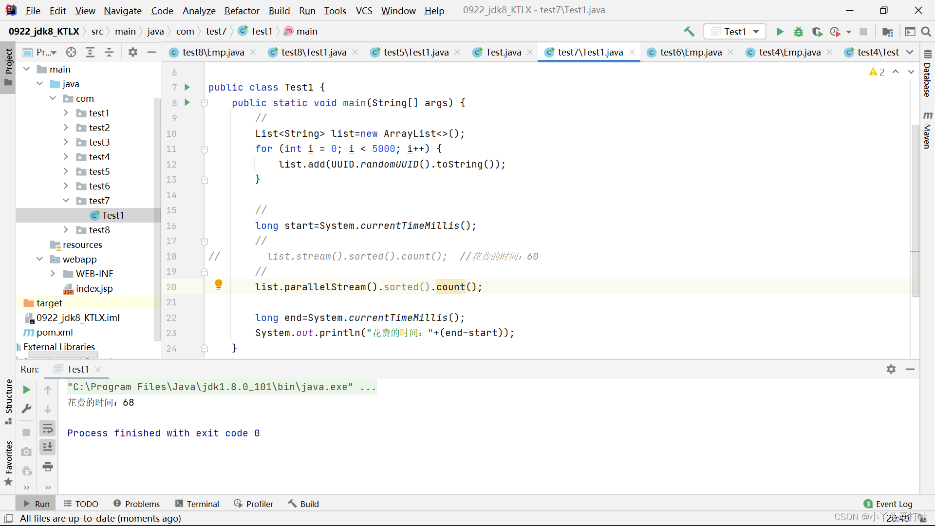Click camera dump threads icon
The height and width of the screenshot is (526, 935).
[27, 452]
